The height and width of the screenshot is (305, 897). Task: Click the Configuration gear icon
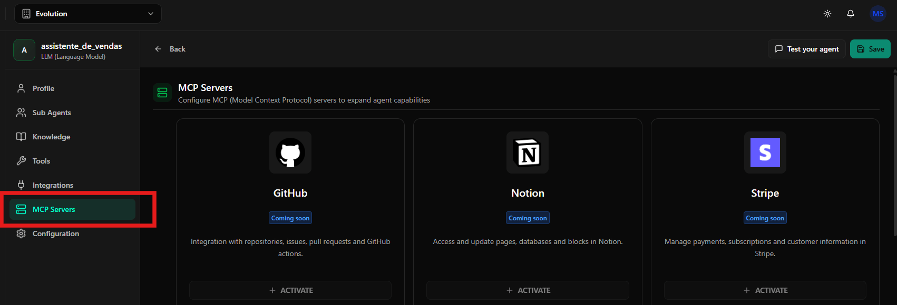click(21, 233)
